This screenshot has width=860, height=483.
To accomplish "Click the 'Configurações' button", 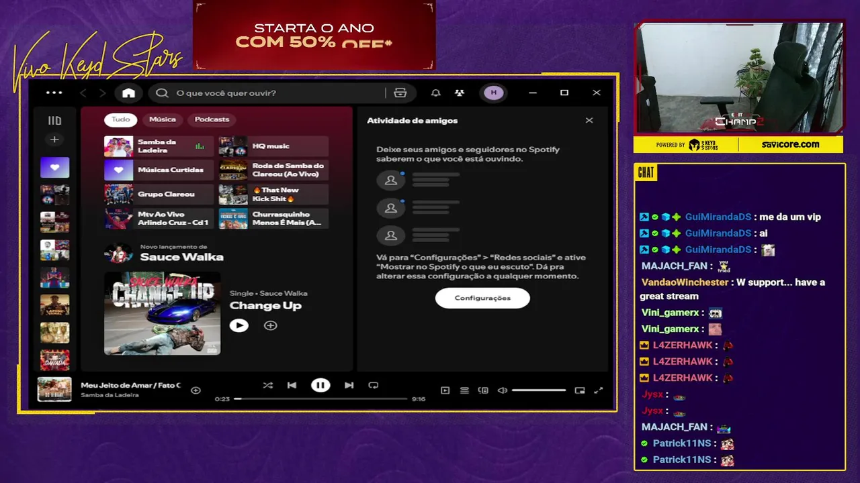I will [x=482, y=298].
